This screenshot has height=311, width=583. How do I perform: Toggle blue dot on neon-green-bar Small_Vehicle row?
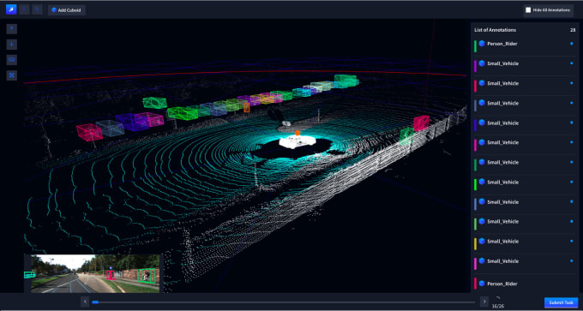point(572,182)
